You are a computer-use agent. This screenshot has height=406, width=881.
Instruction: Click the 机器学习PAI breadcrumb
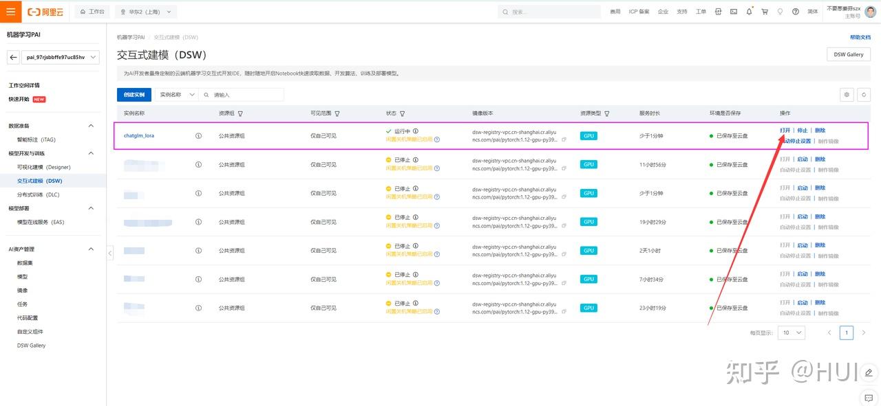tap(131, 37)
